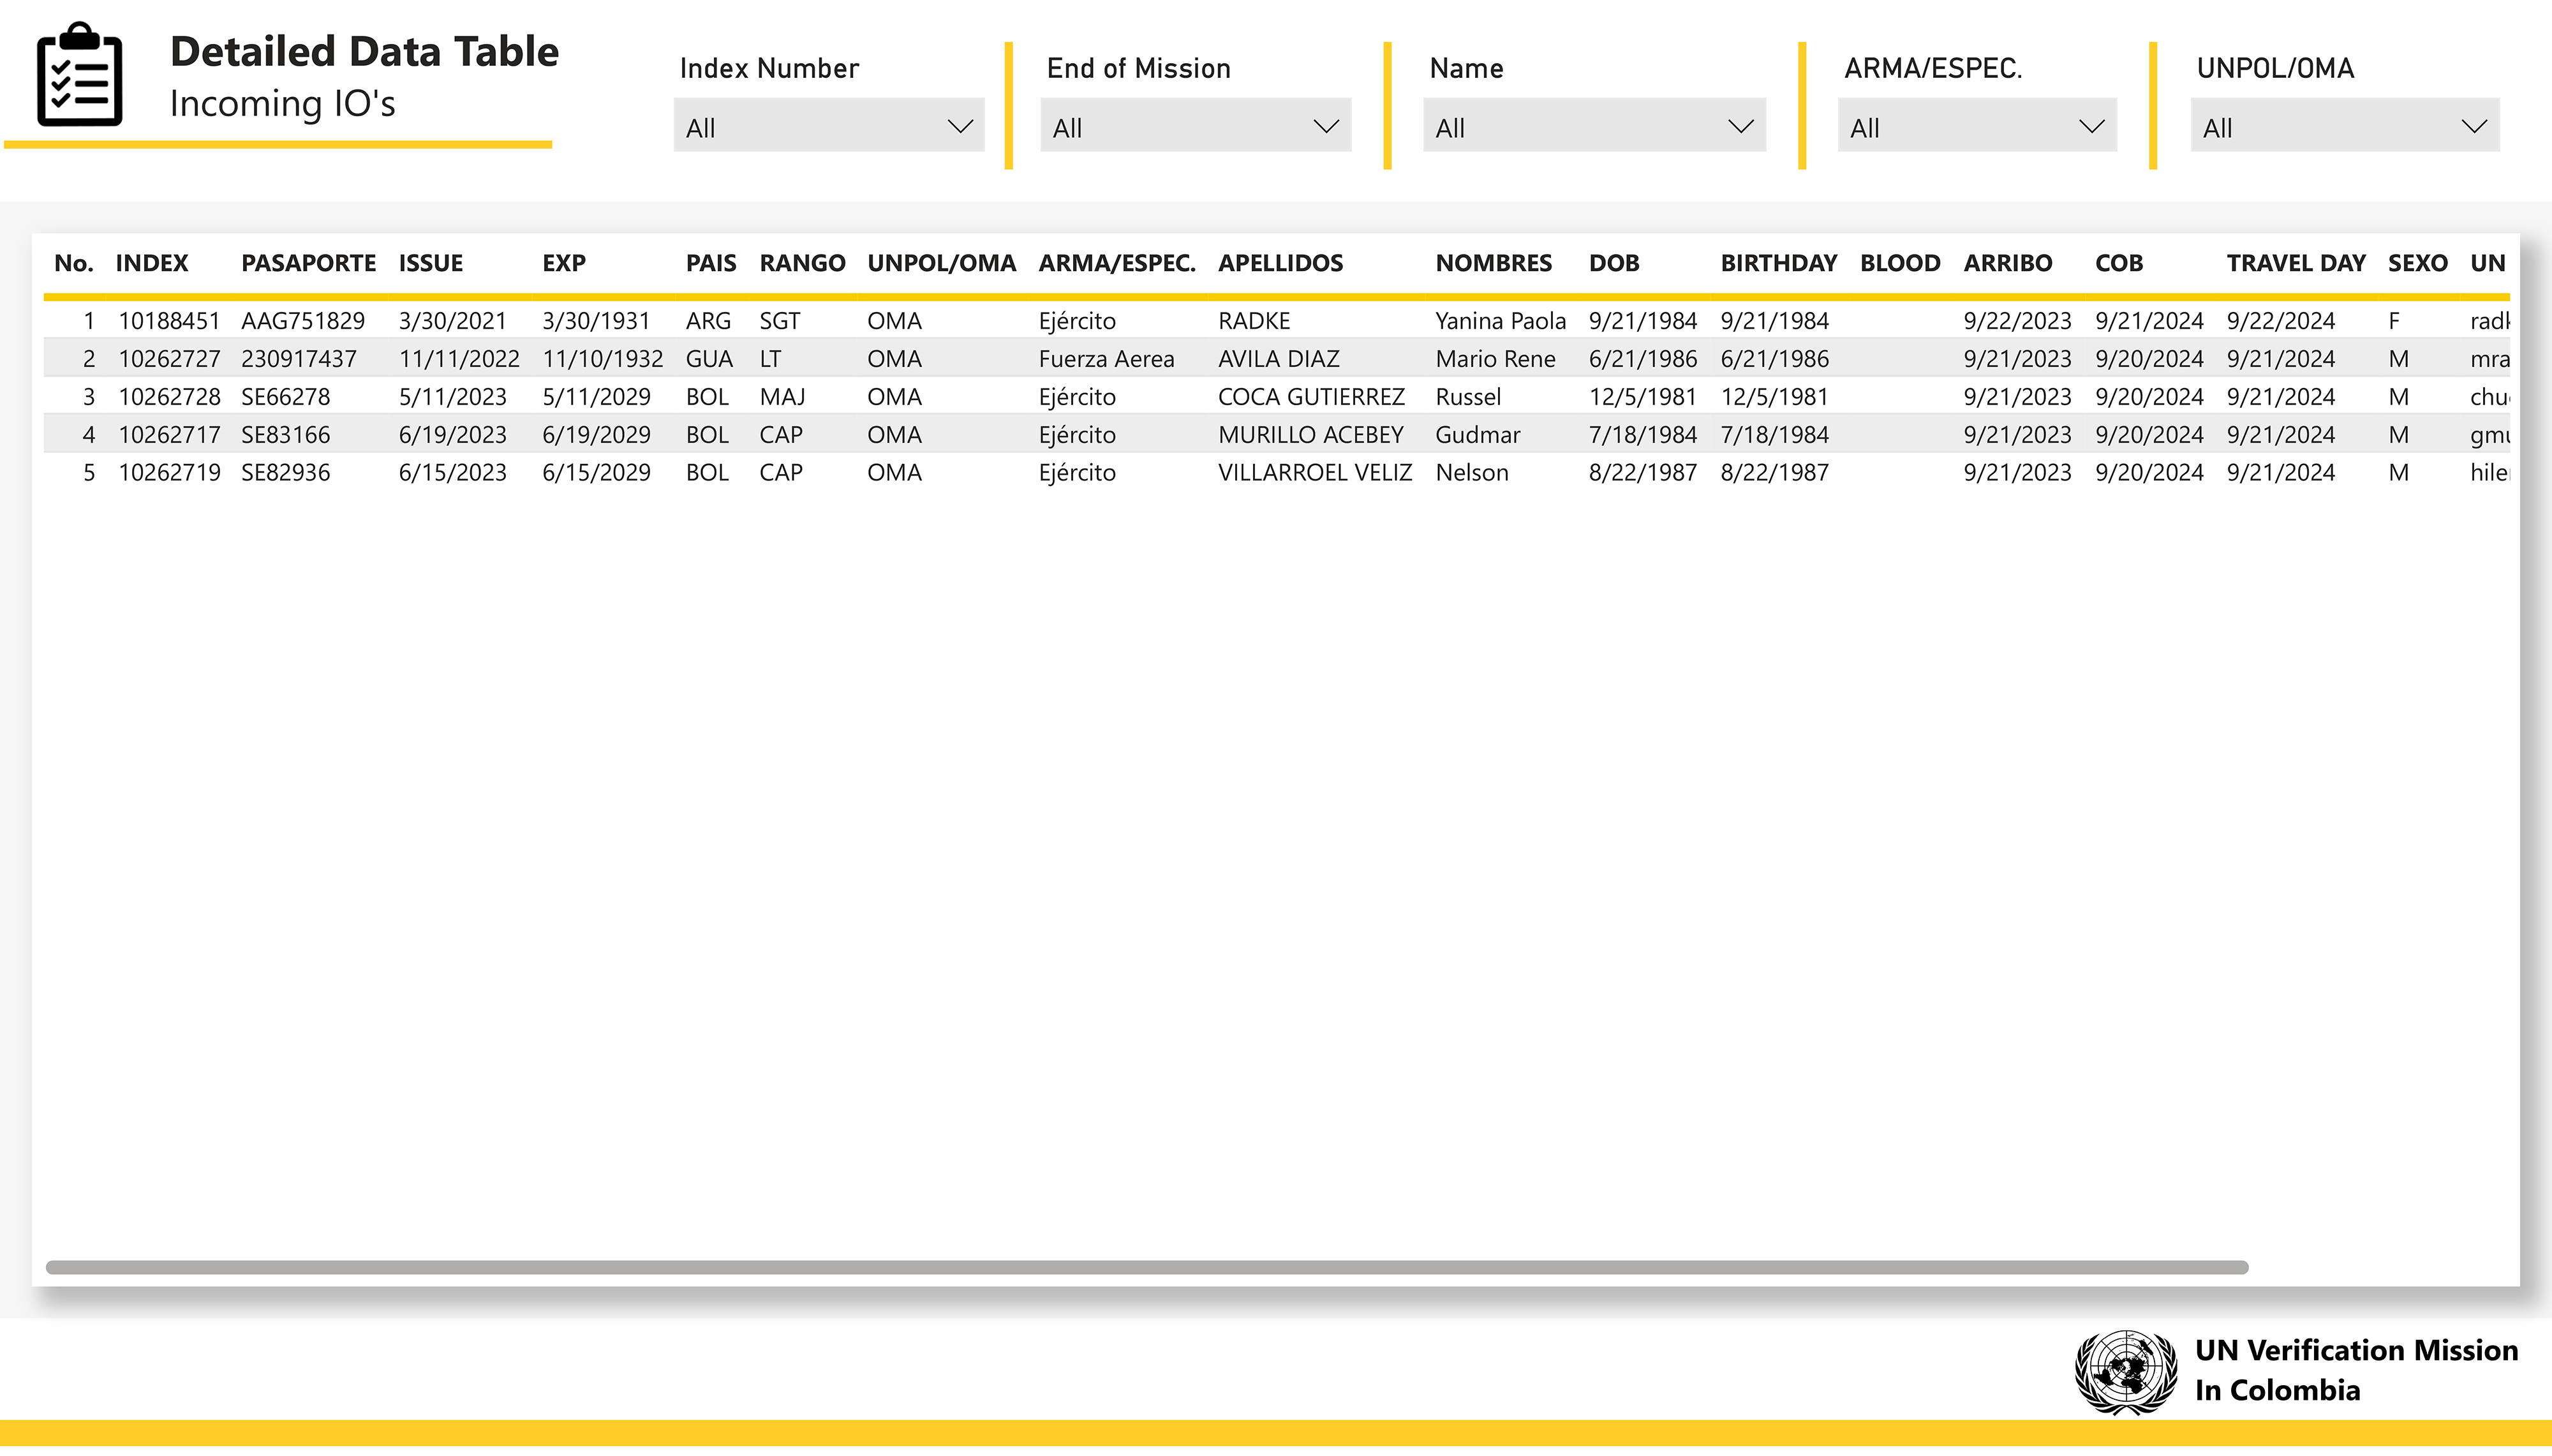Screen dimensions: 2552x1456
Task: Click the UN emblem logo
Action: (x=2126, y=1372)
